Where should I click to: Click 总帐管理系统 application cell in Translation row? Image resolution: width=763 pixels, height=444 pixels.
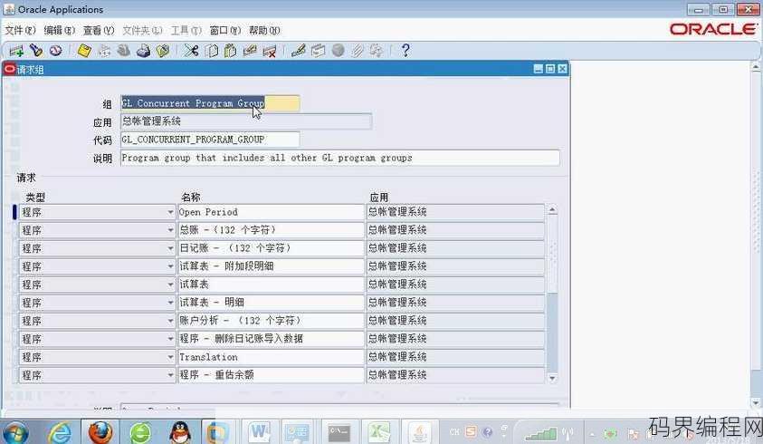click(x=455, y=357)
